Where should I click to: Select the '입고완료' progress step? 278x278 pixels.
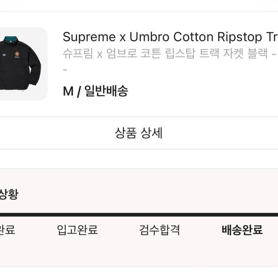coord(77,230)
